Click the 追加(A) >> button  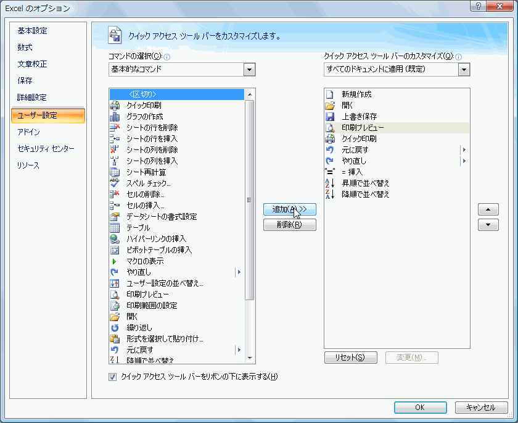click(290, 209)
